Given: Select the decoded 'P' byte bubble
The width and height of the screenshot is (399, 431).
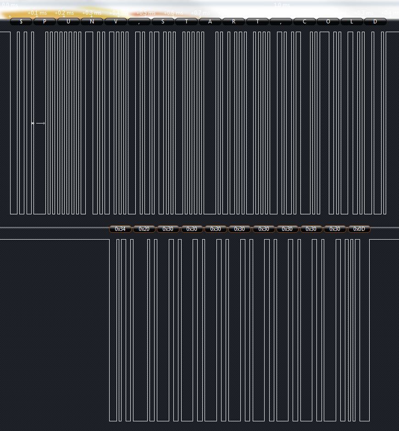Looking at the screenshot, I should (x=45, y=22).
